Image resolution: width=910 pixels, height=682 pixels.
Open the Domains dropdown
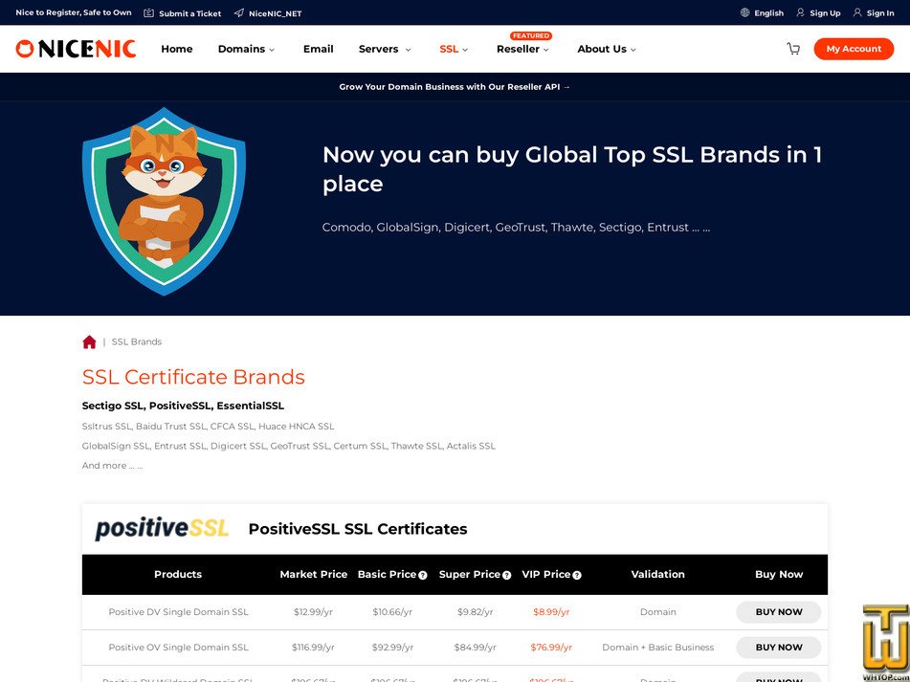pos(241,49)
